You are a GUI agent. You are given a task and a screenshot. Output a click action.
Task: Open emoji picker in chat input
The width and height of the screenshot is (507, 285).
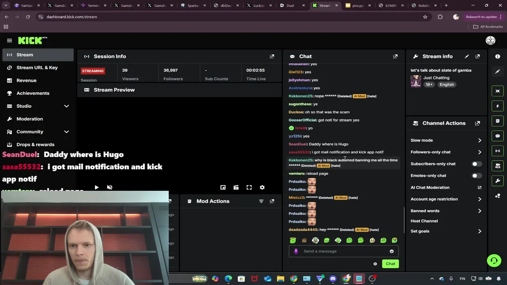(391, 251)
